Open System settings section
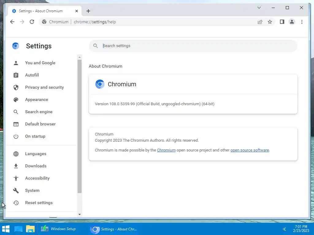314x235 pixels. click(32, 190)
